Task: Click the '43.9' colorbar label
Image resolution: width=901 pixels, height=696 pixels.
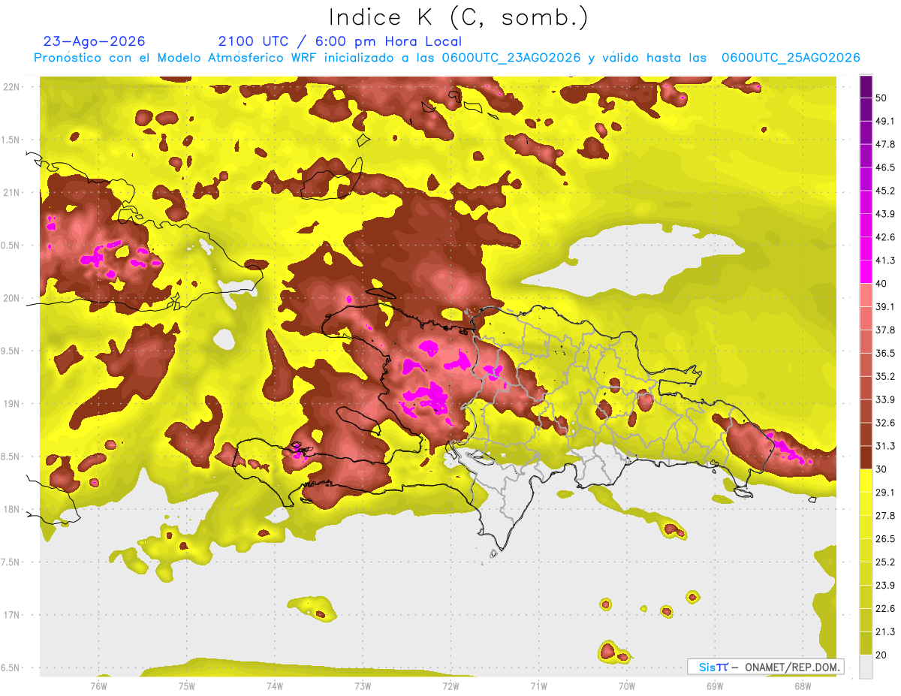Action: (885, 214)
